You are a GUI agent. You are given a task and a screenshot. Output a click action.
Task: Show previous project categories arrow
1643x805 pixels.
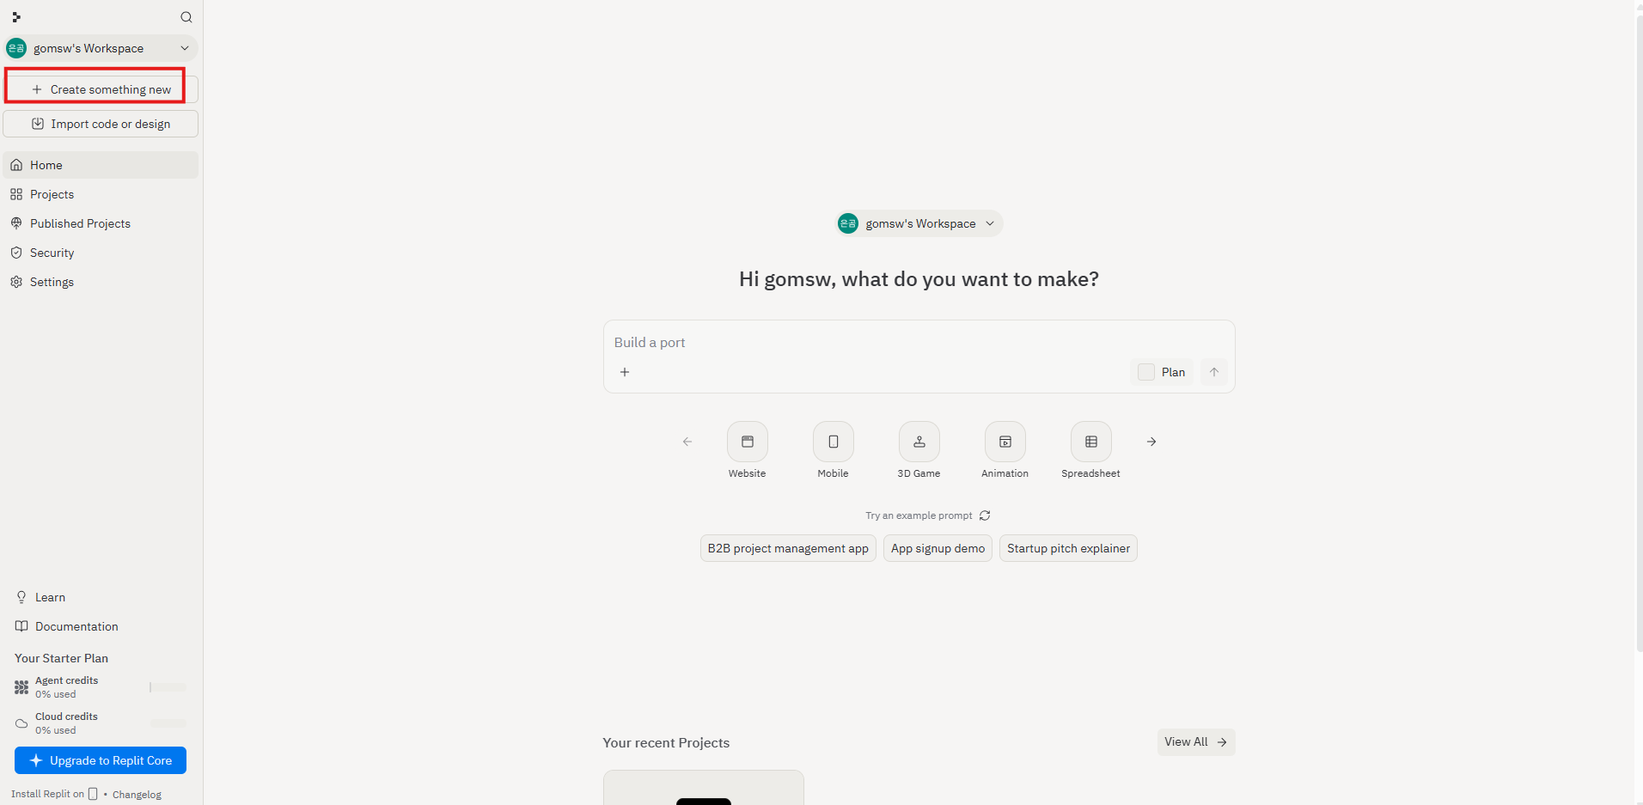click(x=687, y=442)
